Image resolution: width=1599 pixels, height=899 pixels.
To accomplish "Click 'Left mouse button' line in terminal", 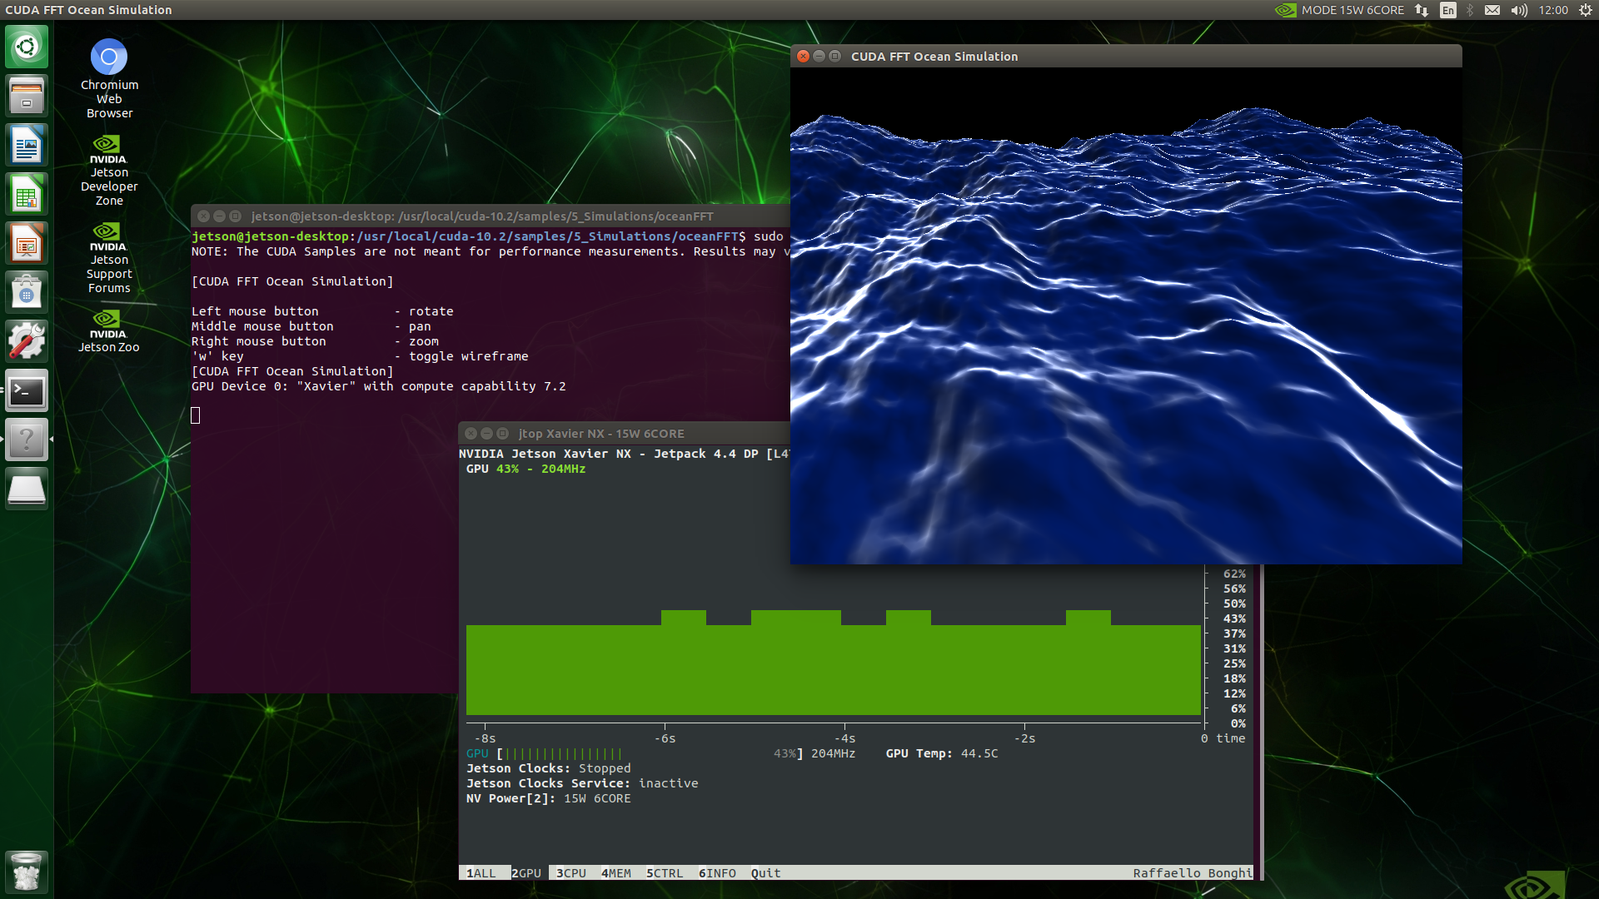I will point(322,311).
